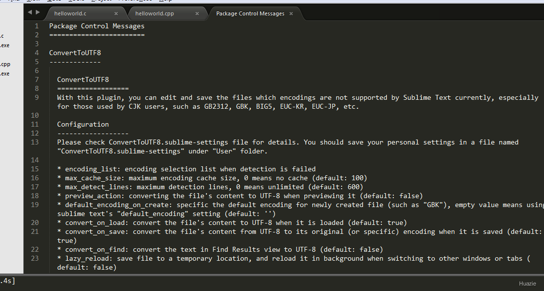The image size is (544, 291).
Task: Close the helloworld.cpp tab
Action: click(x=197, y=14)
